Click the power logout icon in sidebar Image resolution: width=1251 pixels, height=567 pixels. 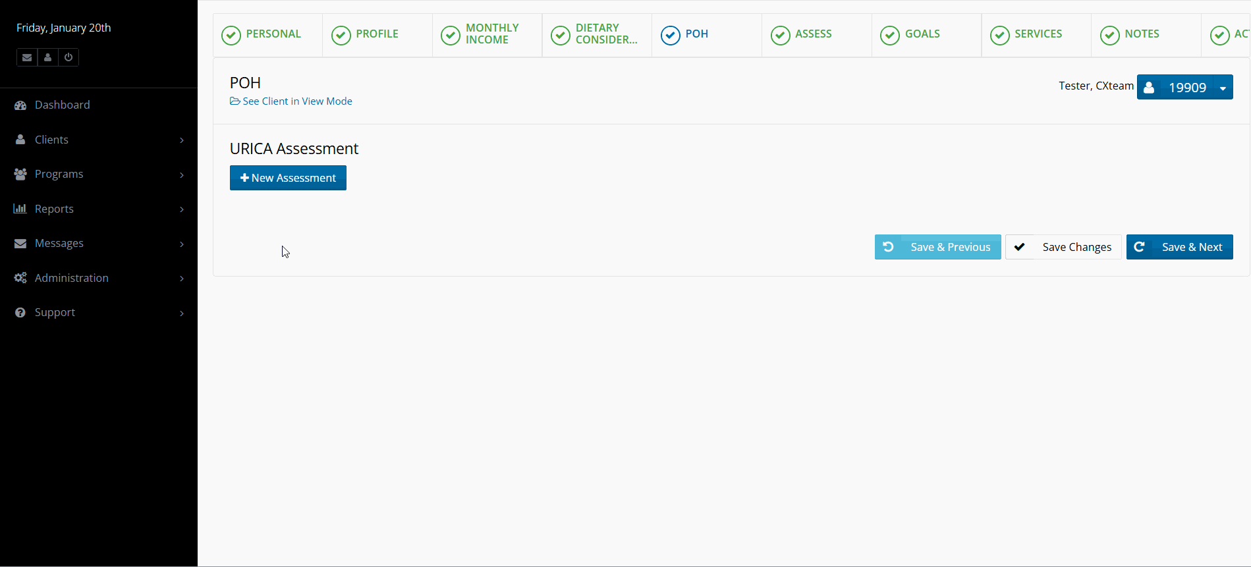point(69,57)
